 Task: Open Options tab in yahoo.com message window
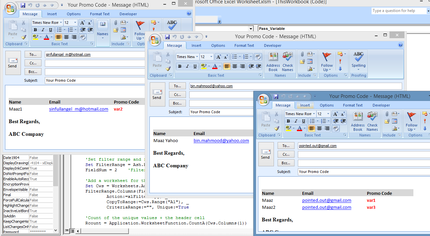(x=218, y=45)
